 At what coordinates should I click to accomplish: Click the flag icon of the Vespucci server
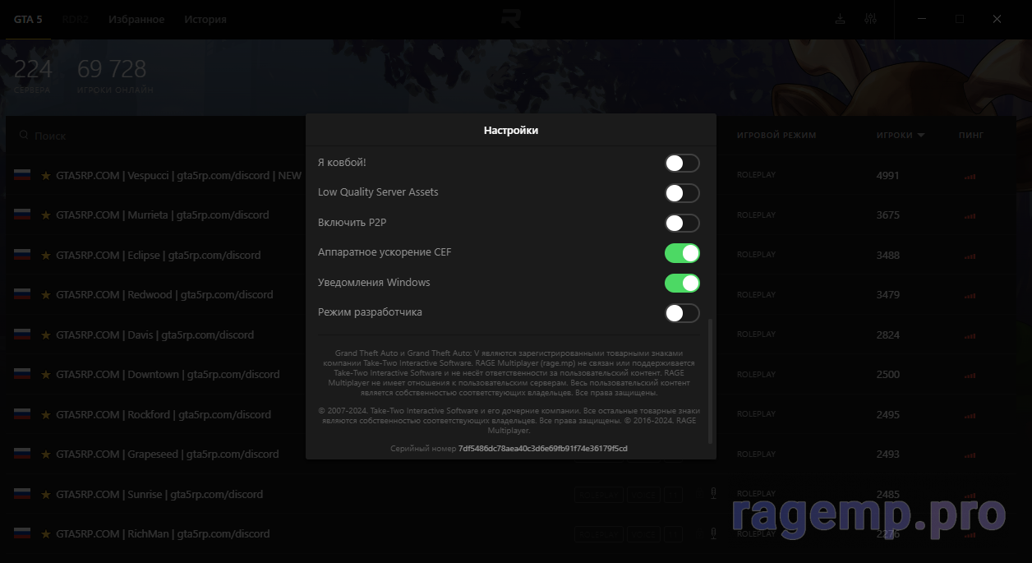coord(22,175)
